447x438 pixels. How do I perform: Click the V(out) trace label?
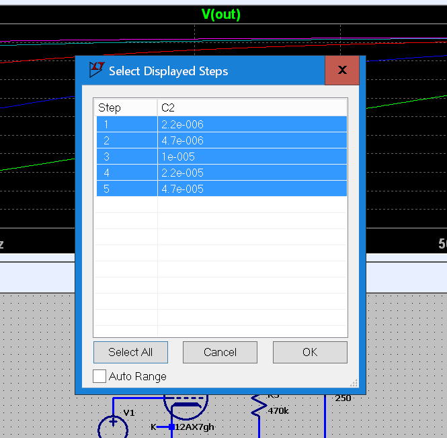tap(221, 14)
